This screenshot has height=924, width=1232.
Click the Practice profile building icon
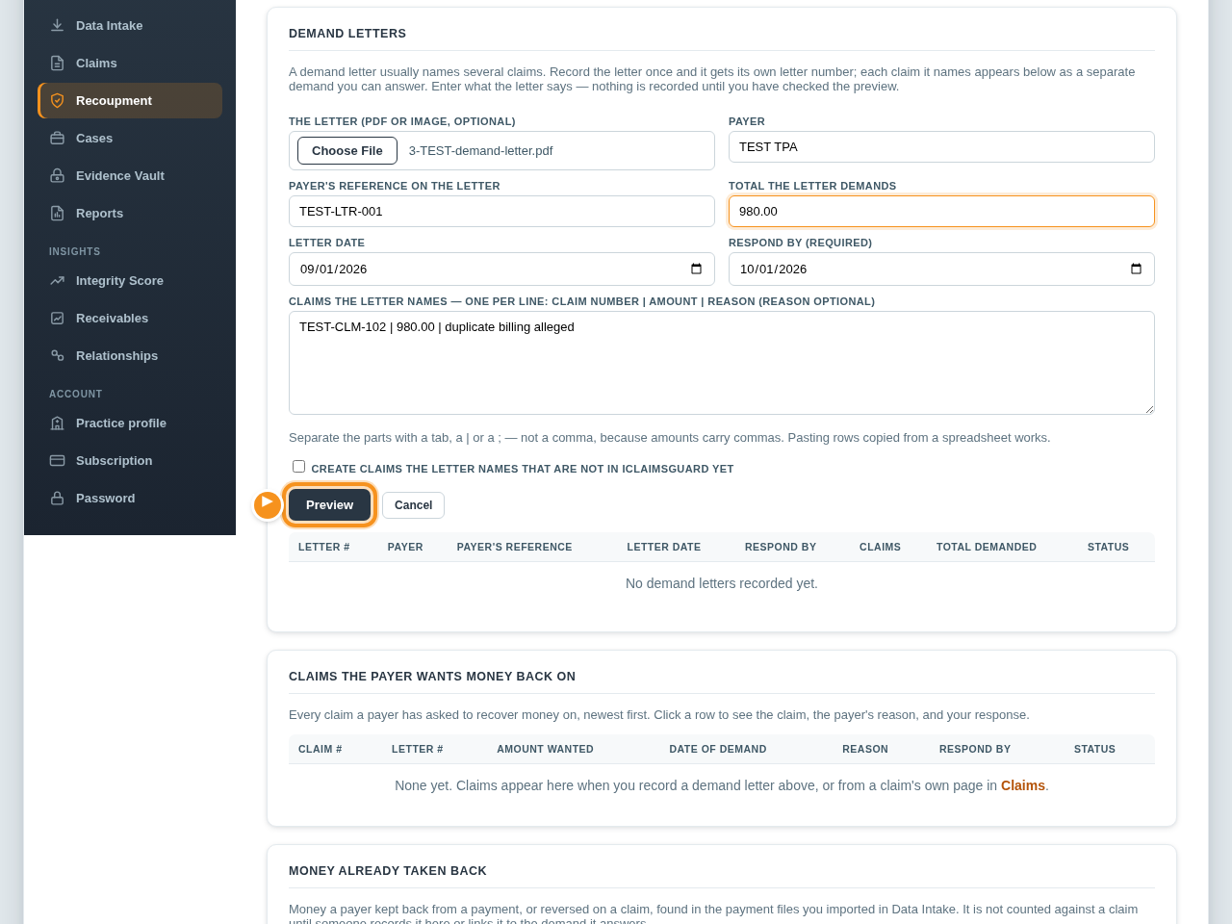click(x=57, y=423)
